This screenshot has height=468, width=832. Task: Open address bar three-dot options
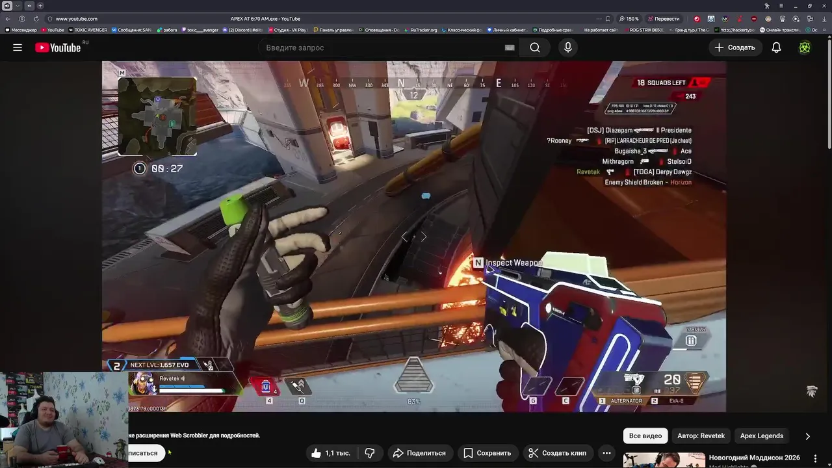coord(597,19)
